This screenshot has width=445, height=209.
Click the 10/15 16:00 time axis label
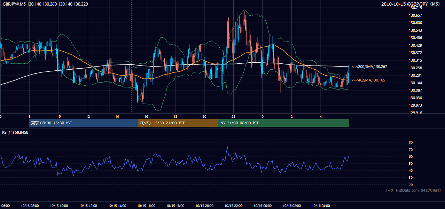pos(146,206)
